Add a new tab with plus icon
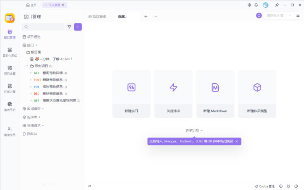The width and height of the screenshot is (304, 190). click(146, 17)
